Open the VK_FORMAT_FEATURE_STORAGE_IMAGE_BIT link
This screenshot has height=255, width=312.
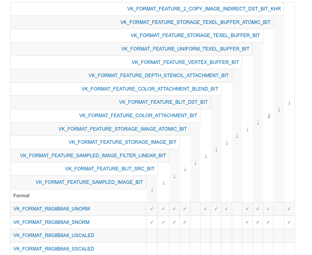click(x=123, y=142)
